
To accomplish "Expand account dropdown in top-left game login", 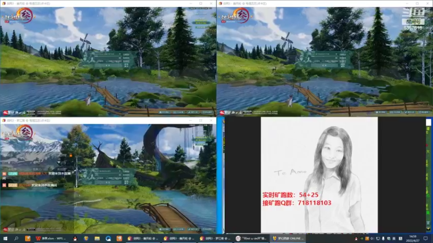I will point(120,54).
